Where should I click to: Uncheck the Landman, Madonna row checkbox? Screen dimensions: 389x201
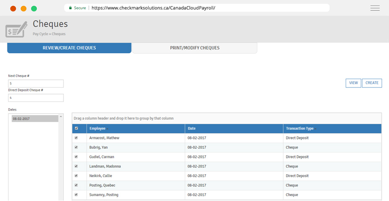pyautogui.click(x=76, y=166)
